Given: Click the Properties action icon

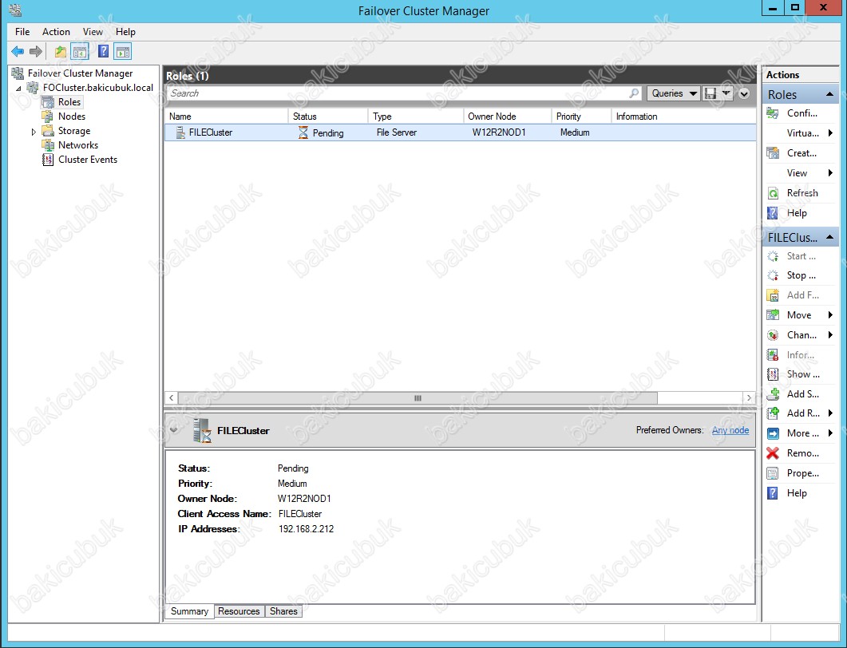Looking at the screenshot, I should point(773,473).
